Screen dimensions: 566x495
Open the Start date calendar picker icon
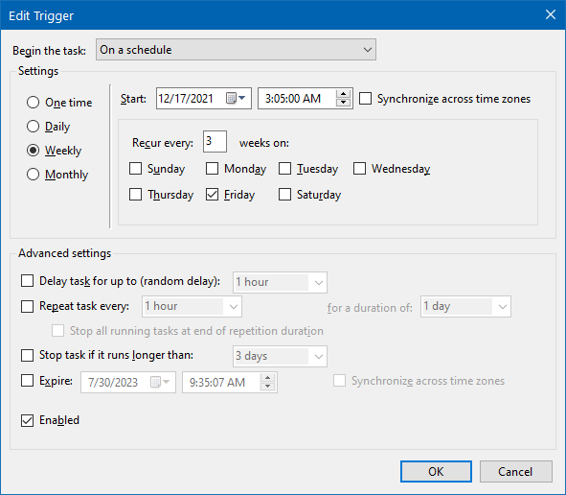[236, 98]
